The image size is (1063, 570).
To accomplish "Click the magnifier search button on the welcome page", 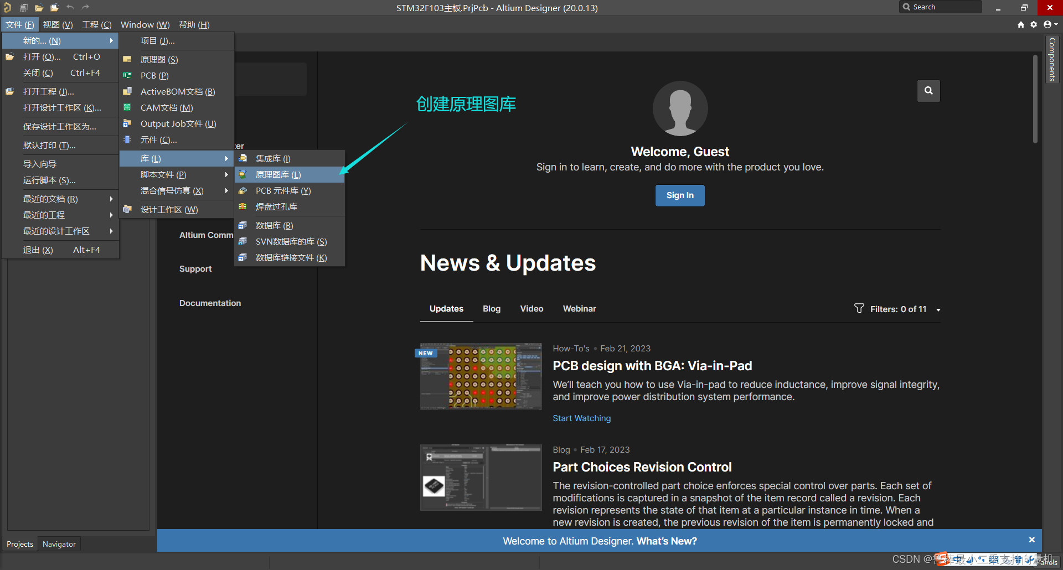I will coord(928,91).
